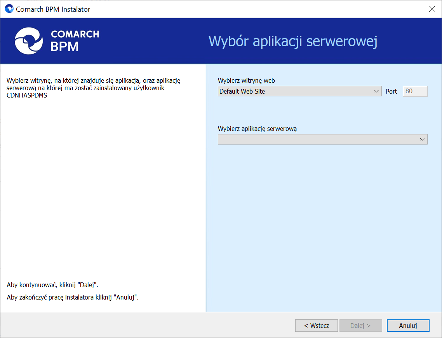The image size is (442, 338).
Task: Click the 'Port' label
Action: tap(391, 91)
